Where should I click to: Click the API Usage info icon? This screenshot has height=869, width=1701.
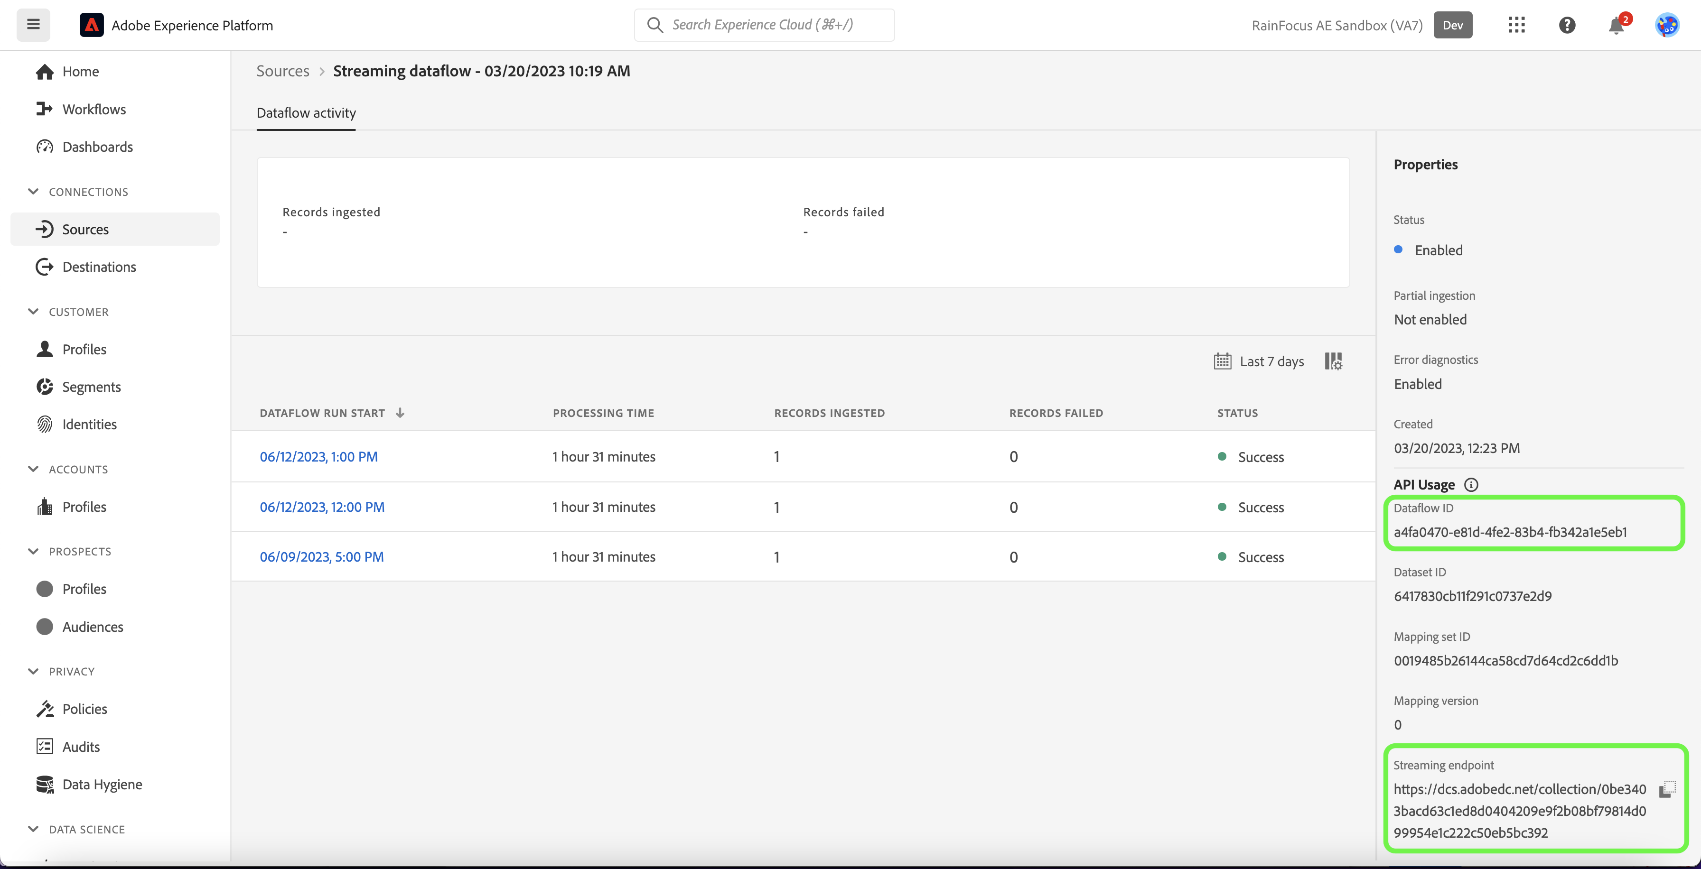click(1471, 485)
